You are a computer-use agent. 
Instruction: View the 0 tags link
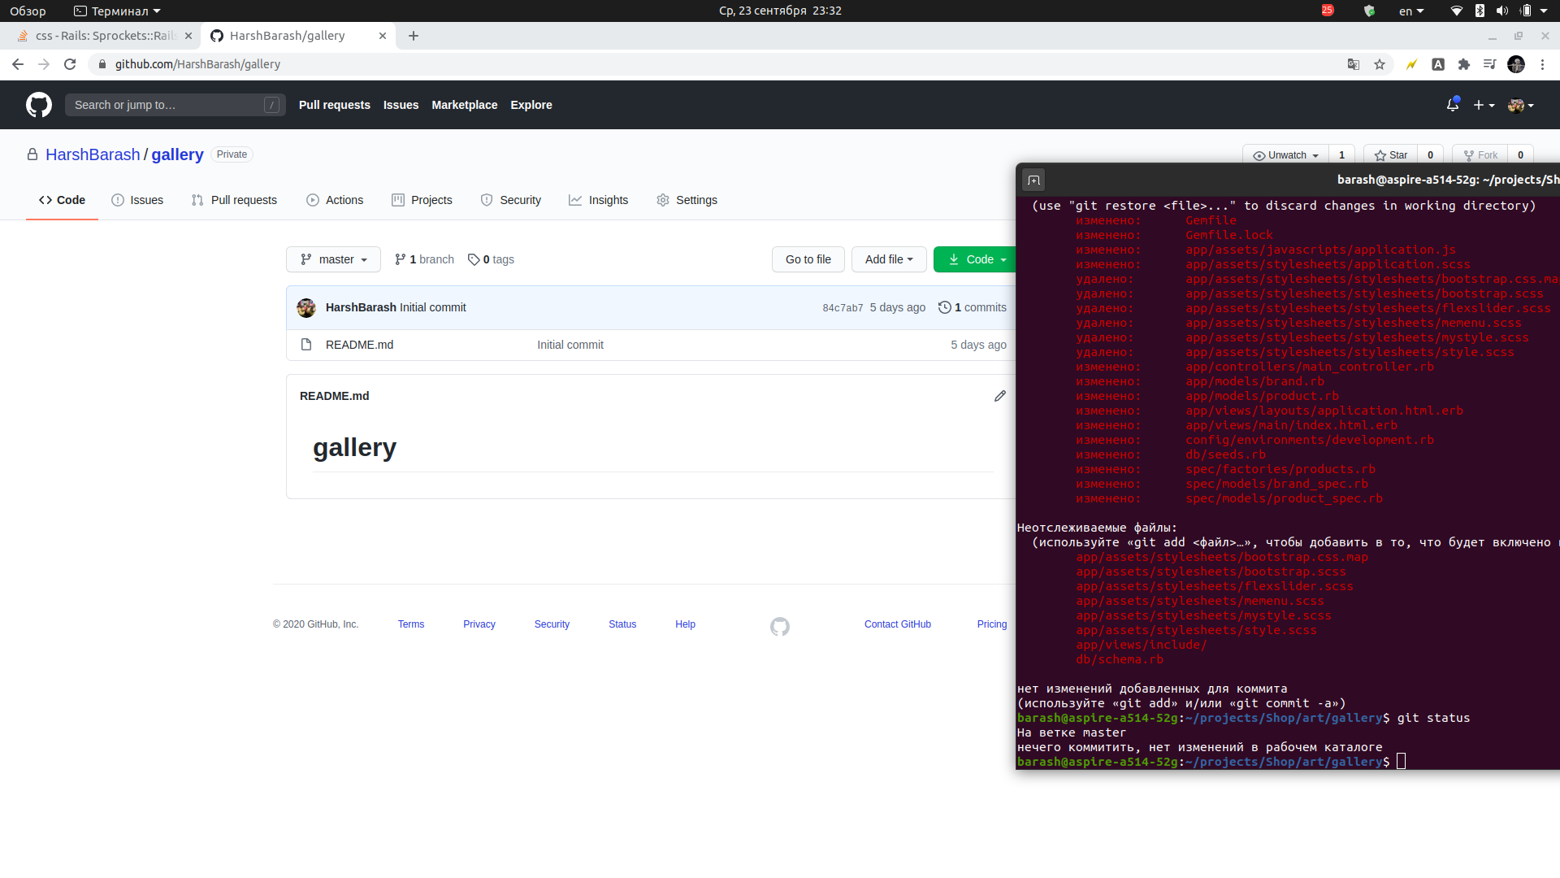click(x=491, y=259)
